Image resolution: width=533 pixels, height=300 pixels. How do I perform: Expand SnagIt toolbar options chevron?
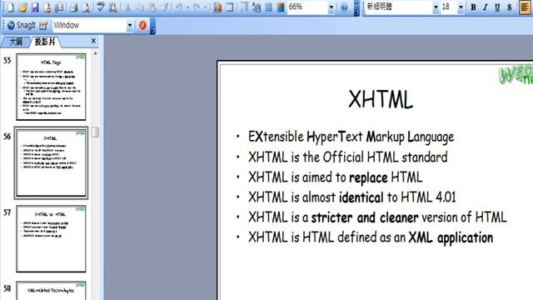(x=152, y=27)
